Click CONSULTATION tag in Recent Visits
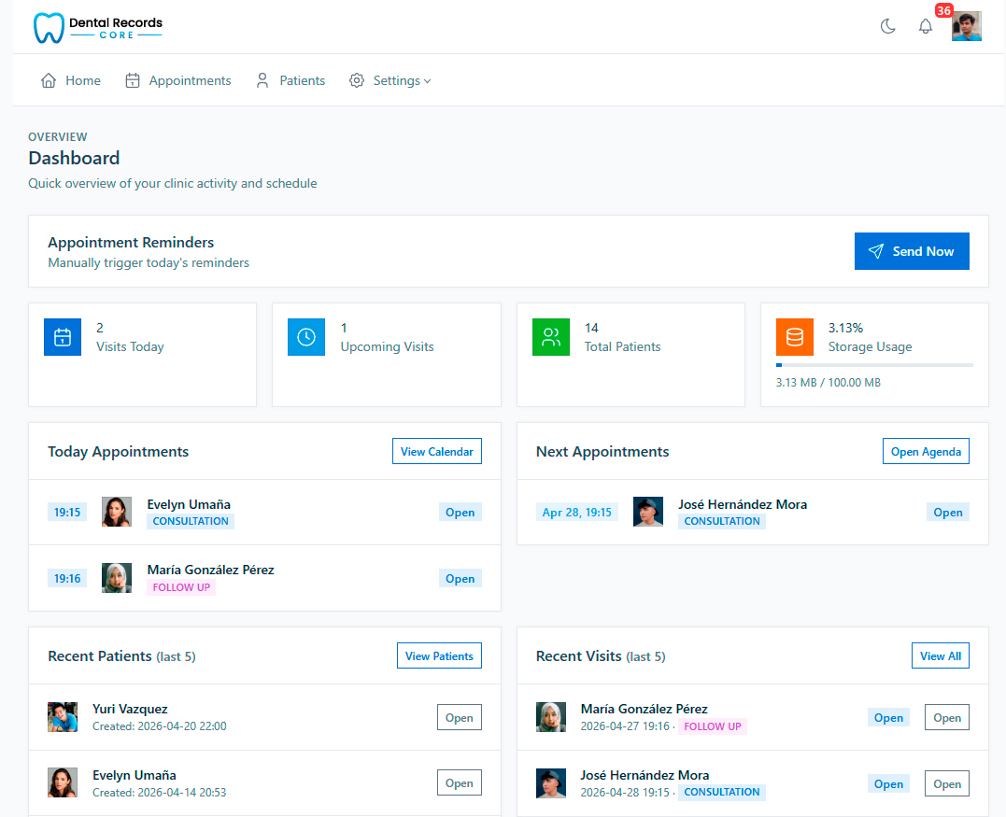The width and height of the screenshot is (1006, 817). click(722, 792)
